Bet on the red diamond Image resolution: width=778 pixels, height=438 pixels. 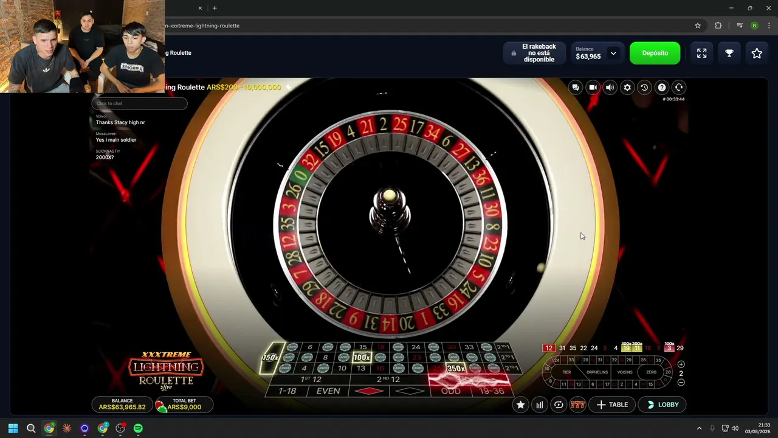[368, 391]
